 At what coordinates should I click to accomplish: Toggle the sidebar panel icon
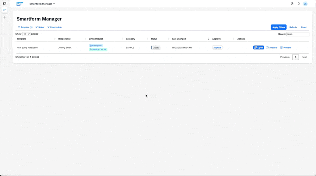pyautogui.click(x=4, y=4)
